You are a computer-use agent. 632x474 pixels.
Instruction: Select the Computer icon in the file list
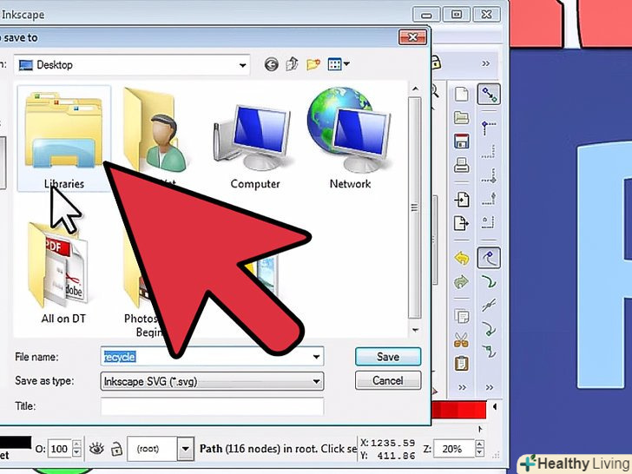click(x=253, y=137)
